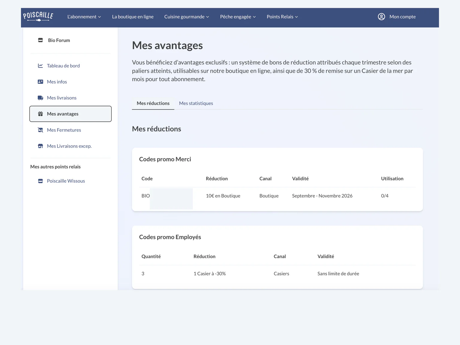Expand the L'abonnement dropdown menu
This screenshot has height=345, width=460.
(84, 17)
